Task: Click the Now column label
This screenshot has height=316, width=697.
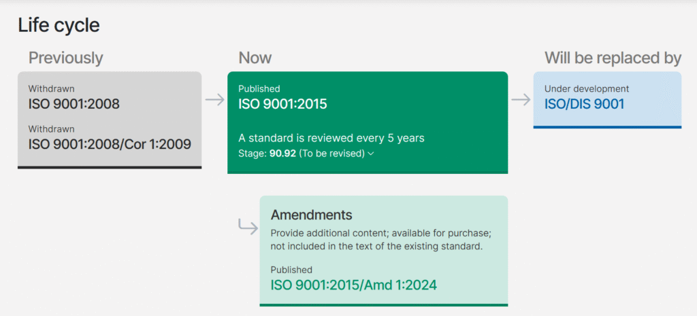Action: pyautogui.click(x=255, y=58)
